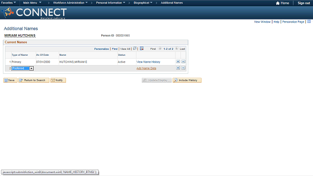The height and width of the screenshot is (176, 313).
Task: Click the As Of Date column header
Action: tap(43, 55)
